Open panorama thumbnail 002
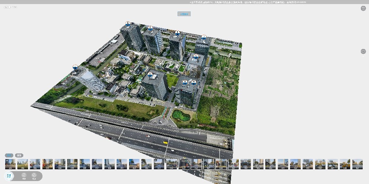 pos(35,164)
